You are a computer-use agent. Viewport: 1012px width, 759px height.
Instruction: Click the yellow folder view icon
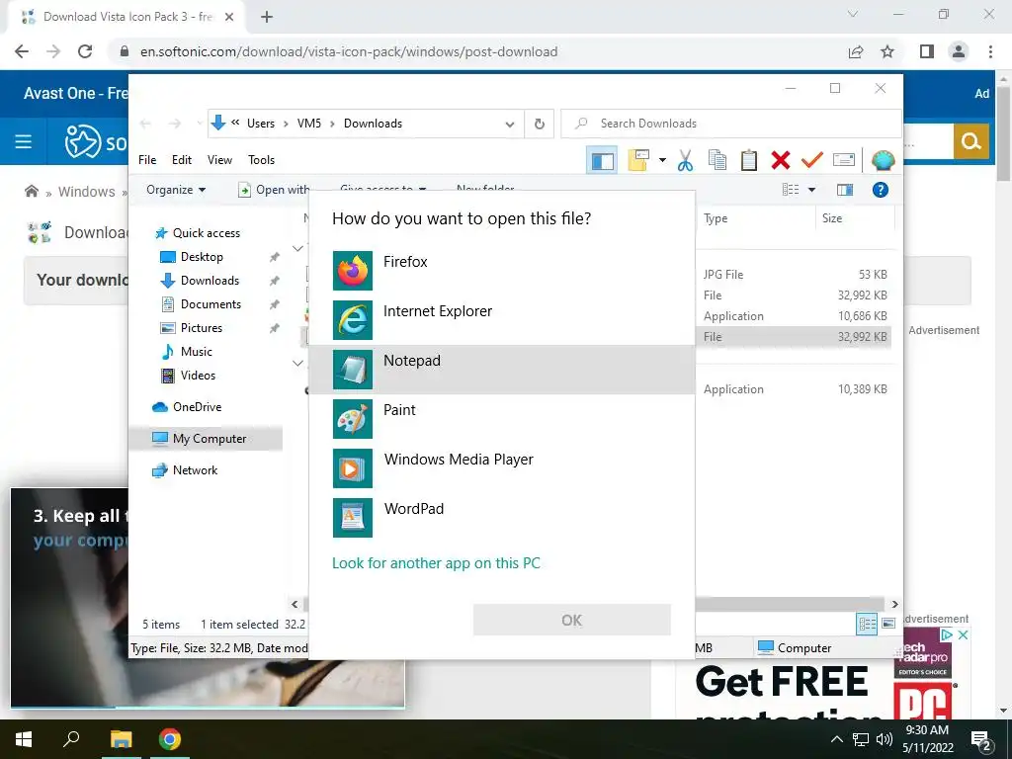coord(638,160)
